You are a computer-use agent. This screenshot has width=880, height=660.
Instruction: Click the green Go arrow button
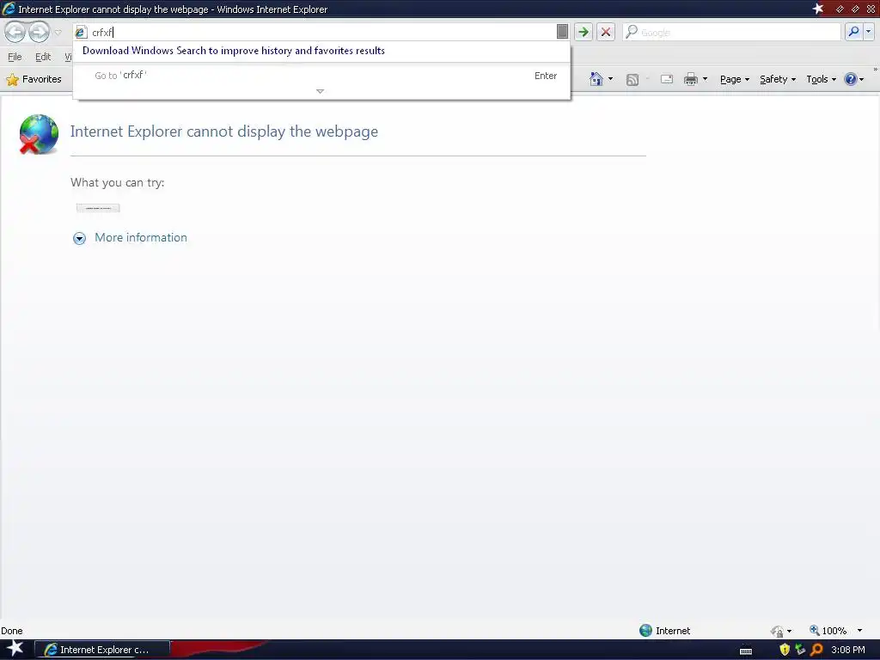584,32
